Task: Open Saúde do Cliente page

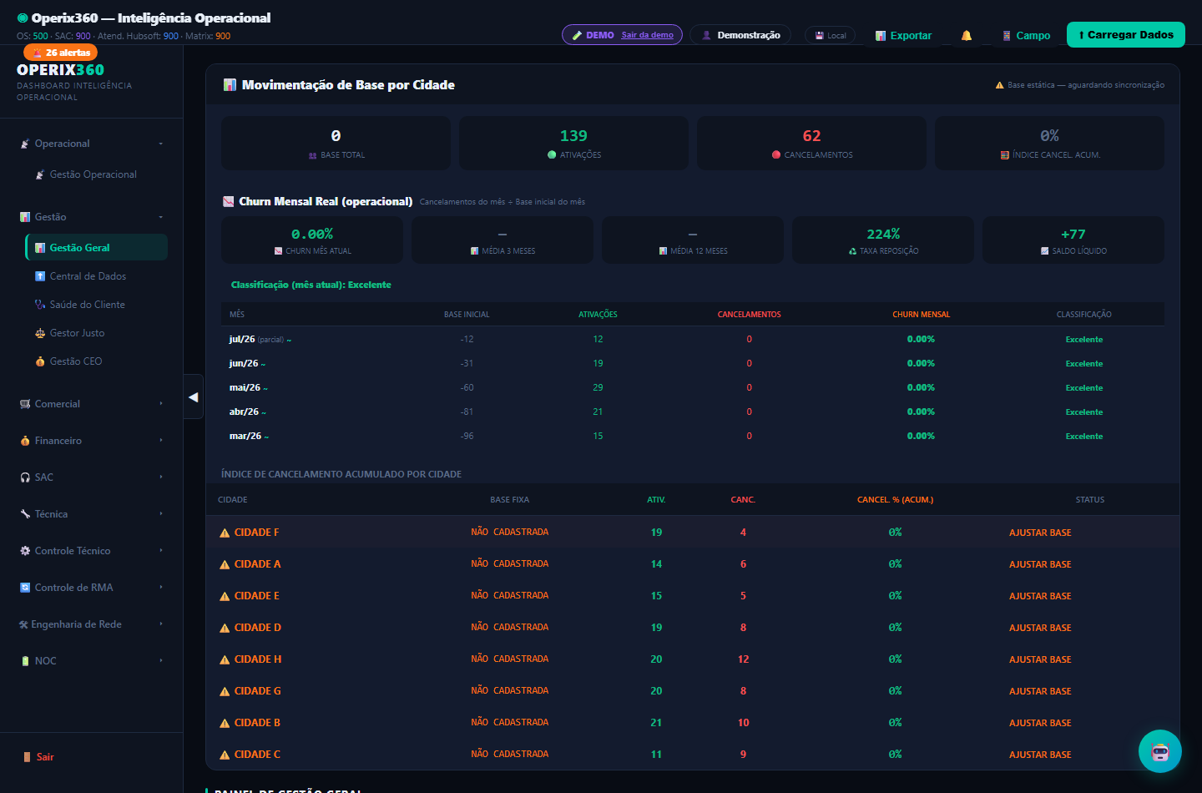Action: 96,305
